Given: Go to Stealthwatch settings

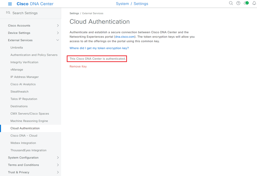Looking at the screenshot, I should click(x=19, y=91).
